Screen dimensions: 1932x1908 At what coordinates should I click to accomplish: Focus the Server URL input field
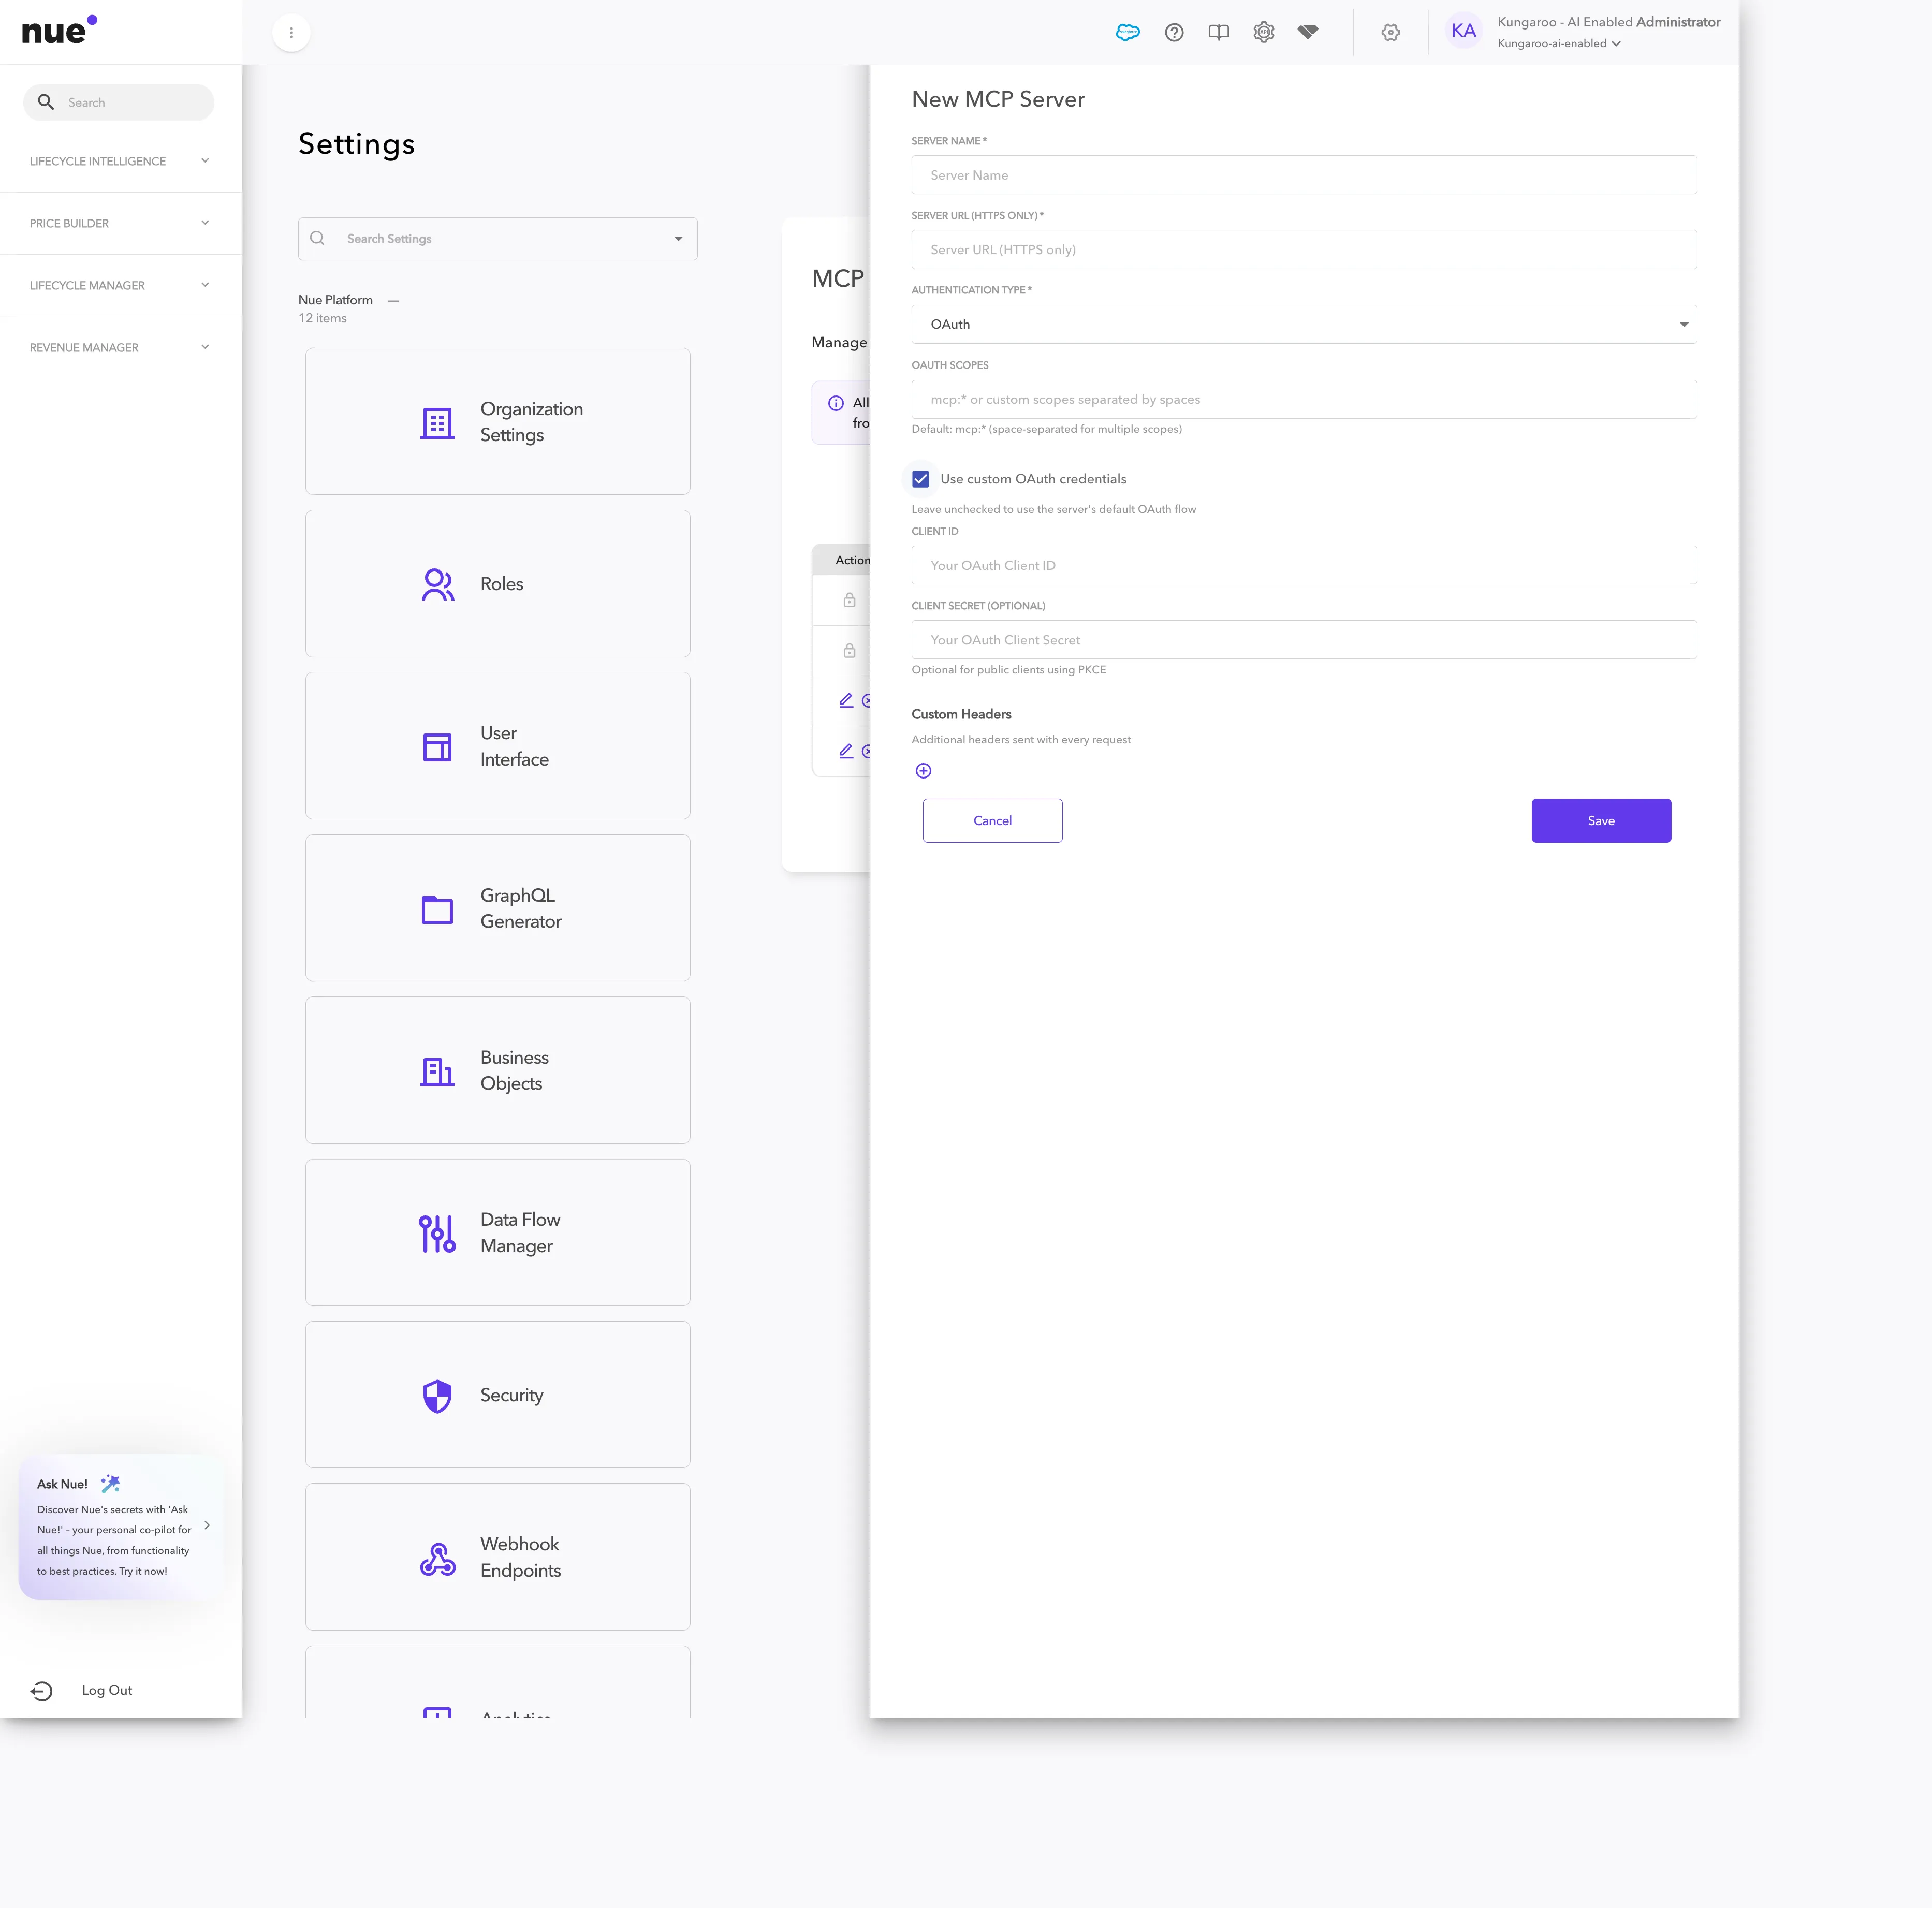(1303, 250)
